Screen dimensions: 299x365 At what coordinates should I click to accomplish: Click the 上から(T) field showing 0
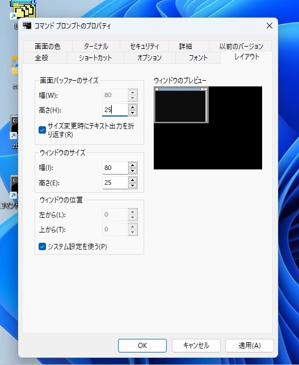(x=115, y=229)
